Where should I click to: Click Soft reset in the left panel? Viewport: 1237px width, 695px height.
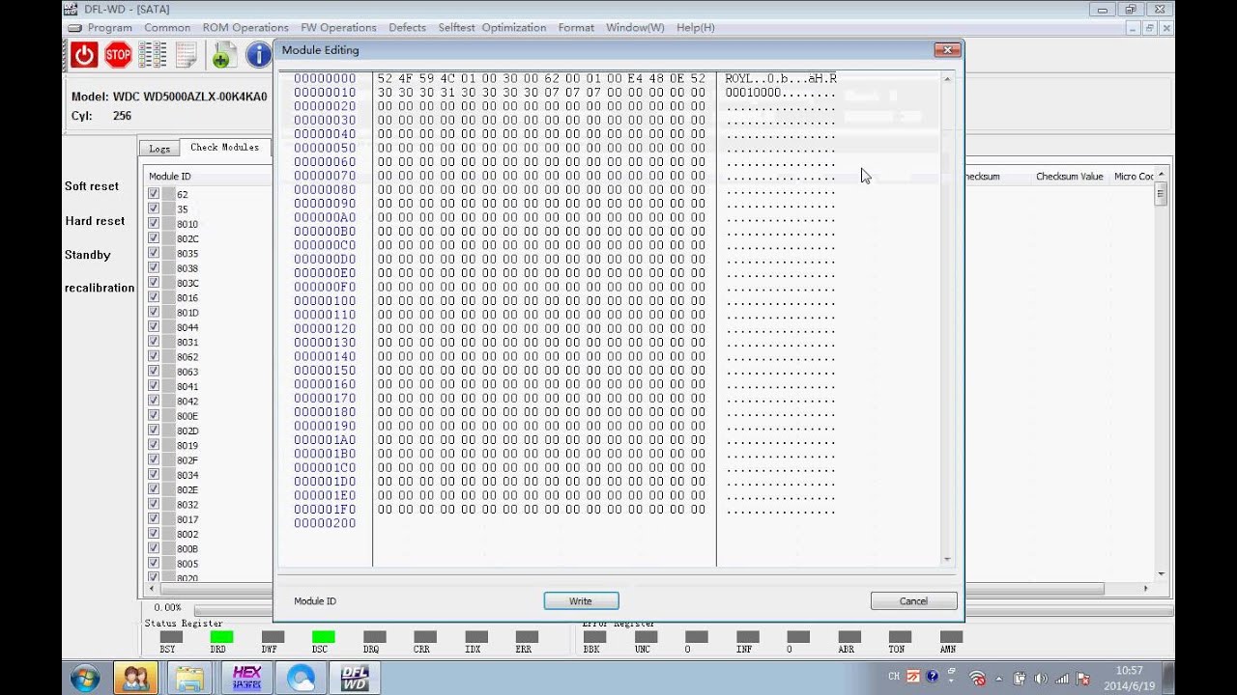point(92,186)
